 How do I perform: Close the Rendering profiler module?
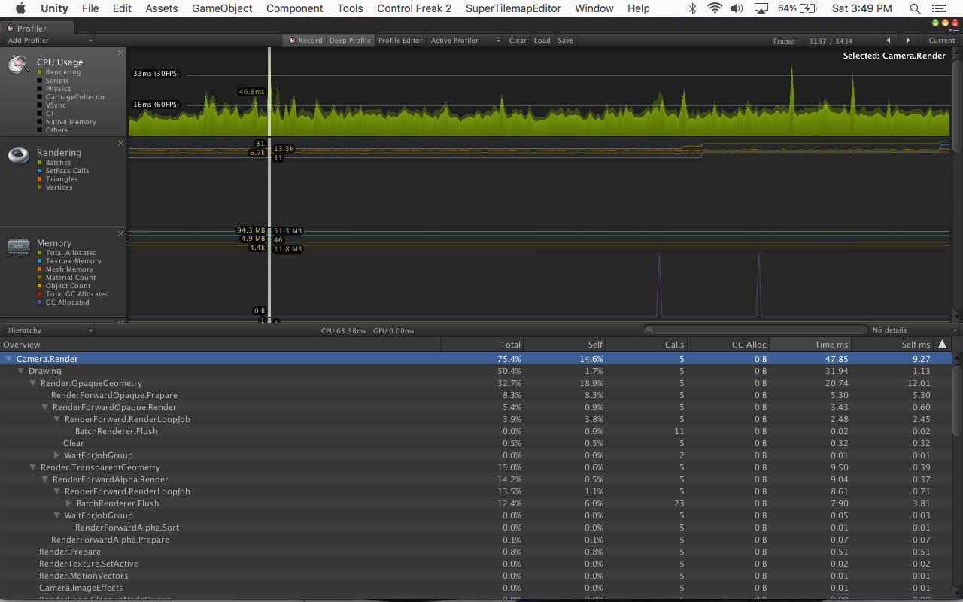tap(121, 143)
